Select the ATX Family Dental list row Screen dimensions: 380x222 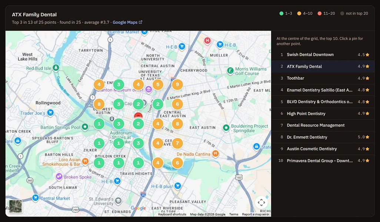click(323, 66)
